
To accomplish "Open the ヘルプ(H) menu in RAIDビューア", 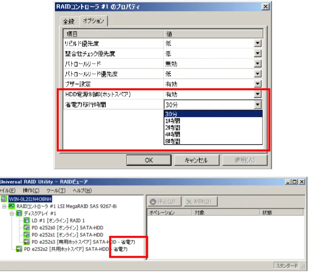I will [82, 190].
